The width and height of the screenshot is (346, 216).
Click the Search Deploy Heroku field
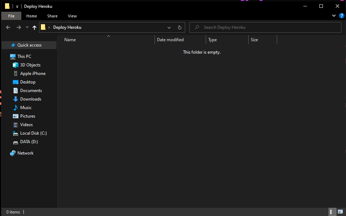point(265,27)
